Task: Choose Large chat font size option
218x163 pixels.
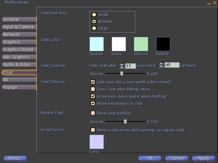Action: click(x=94, y=28)
